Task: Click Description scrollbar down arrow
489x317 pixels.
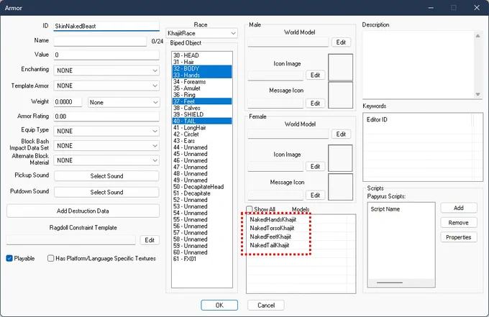Action: click(x=477, y=94)
